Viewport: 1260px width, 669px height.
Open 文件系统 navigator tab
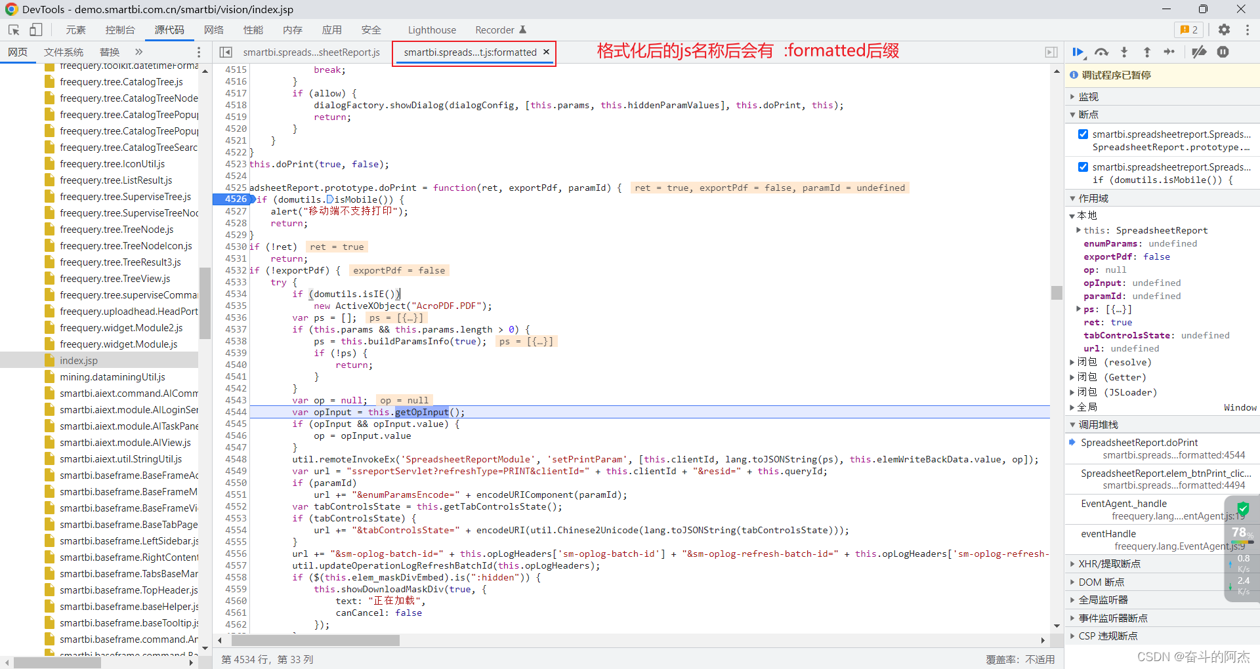tap(64, 52)
